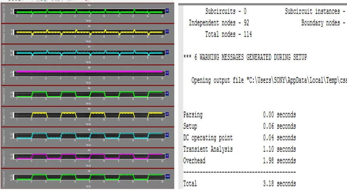Image resolution: width=347 pixels, height=191 pixels.
Task: Select the cyan spike waveform plot
Action: click(x=89, y=53)
